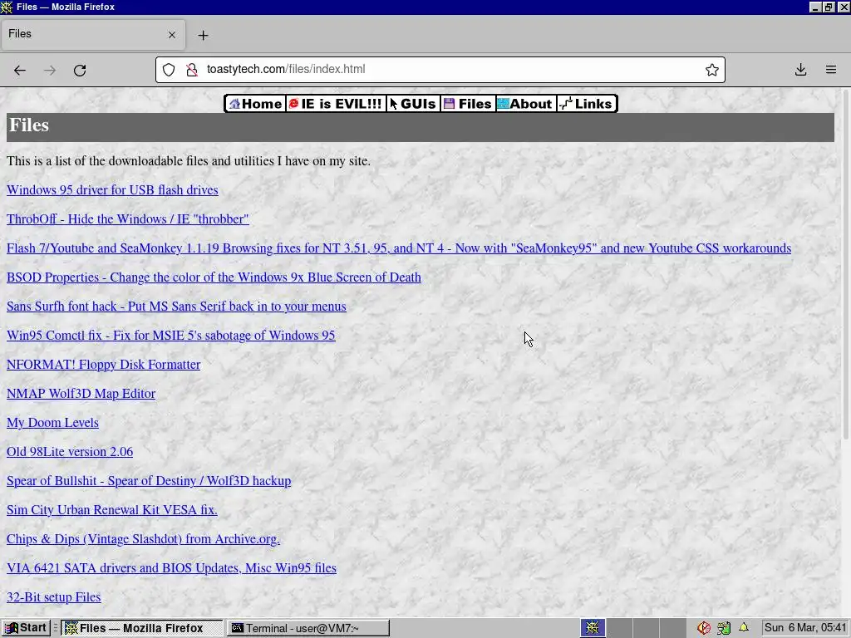Viewport: 851px width, 638px height.
Task: Open the Spear of Destiny hackup link
Action: point(149,481)
